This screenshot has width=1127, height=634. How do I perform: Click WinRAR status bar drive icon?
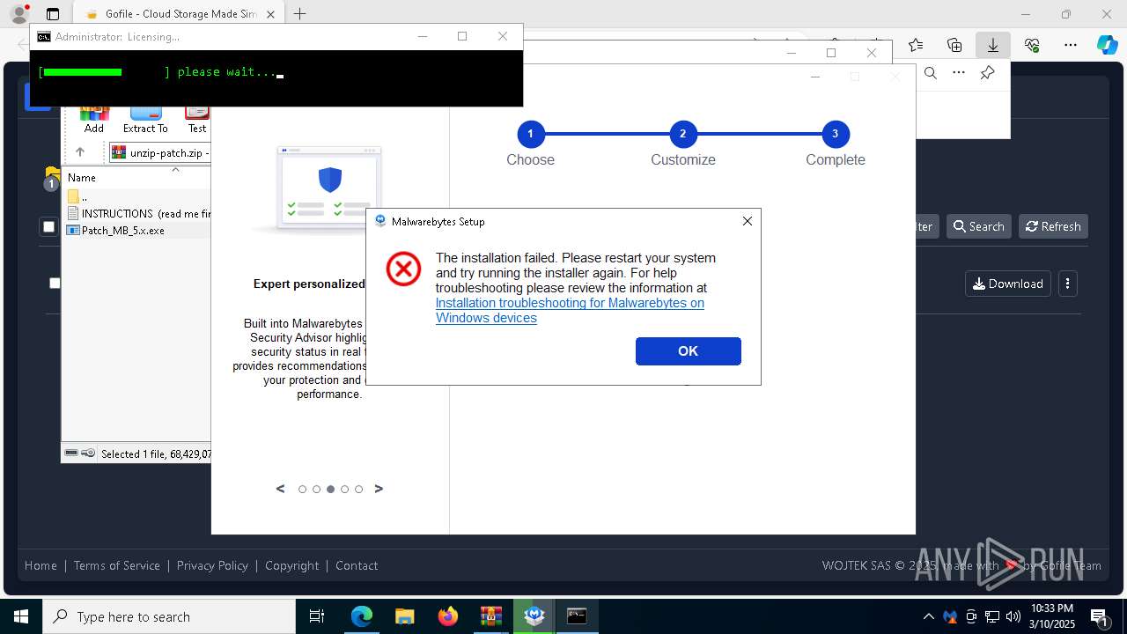72,453
